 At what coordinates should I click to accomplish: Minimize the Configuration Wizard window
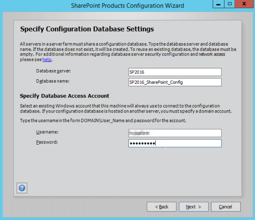click(x=219, y=4)
